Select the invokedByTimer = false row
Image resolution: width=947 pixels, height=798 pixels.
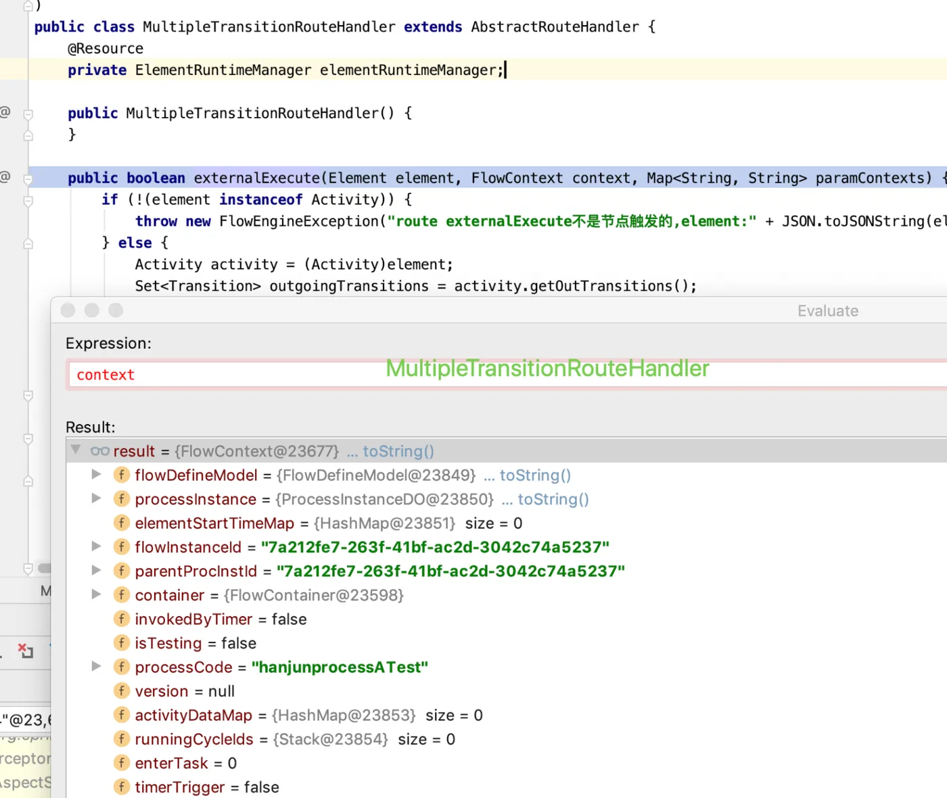[x=507, y=619]
